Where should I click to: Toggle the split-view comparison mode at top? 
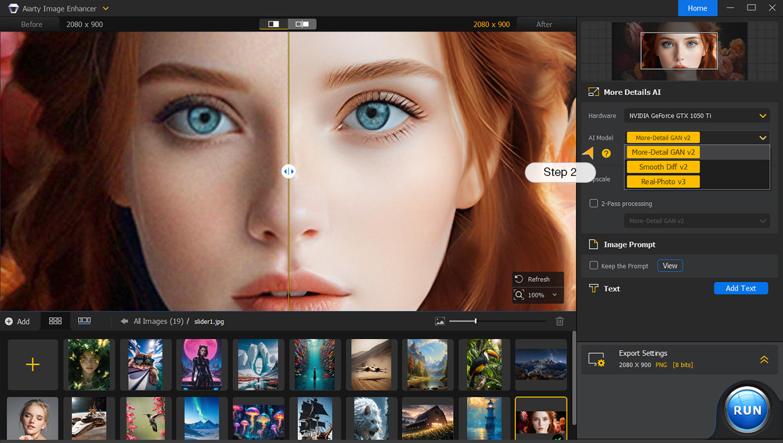pos(303,24)
